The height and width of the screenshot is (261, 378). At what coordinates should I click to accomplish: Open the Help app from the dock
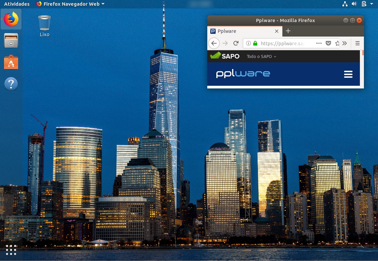pos(11,84)
